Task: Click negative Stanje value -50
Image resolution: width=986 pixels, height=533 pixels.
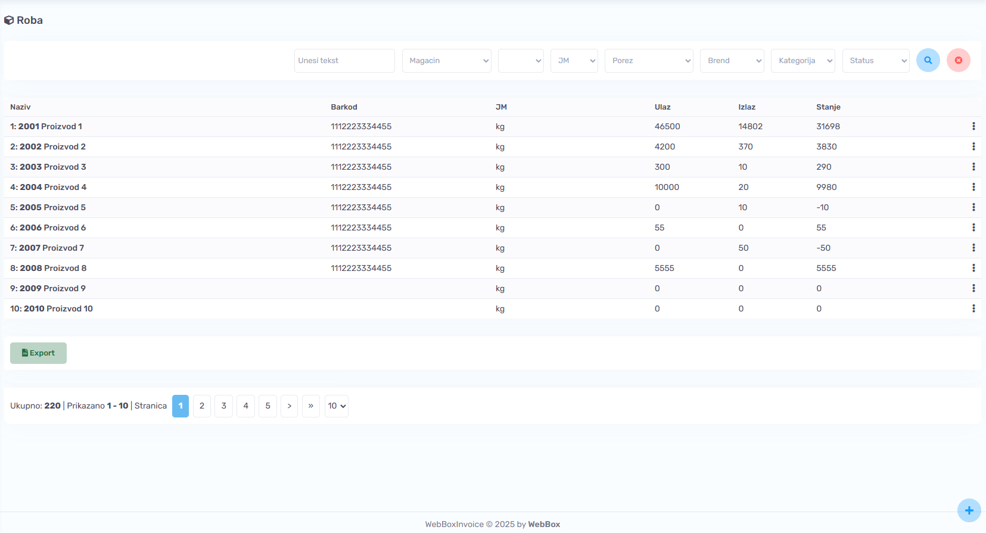Action: [x=823, y=248]
